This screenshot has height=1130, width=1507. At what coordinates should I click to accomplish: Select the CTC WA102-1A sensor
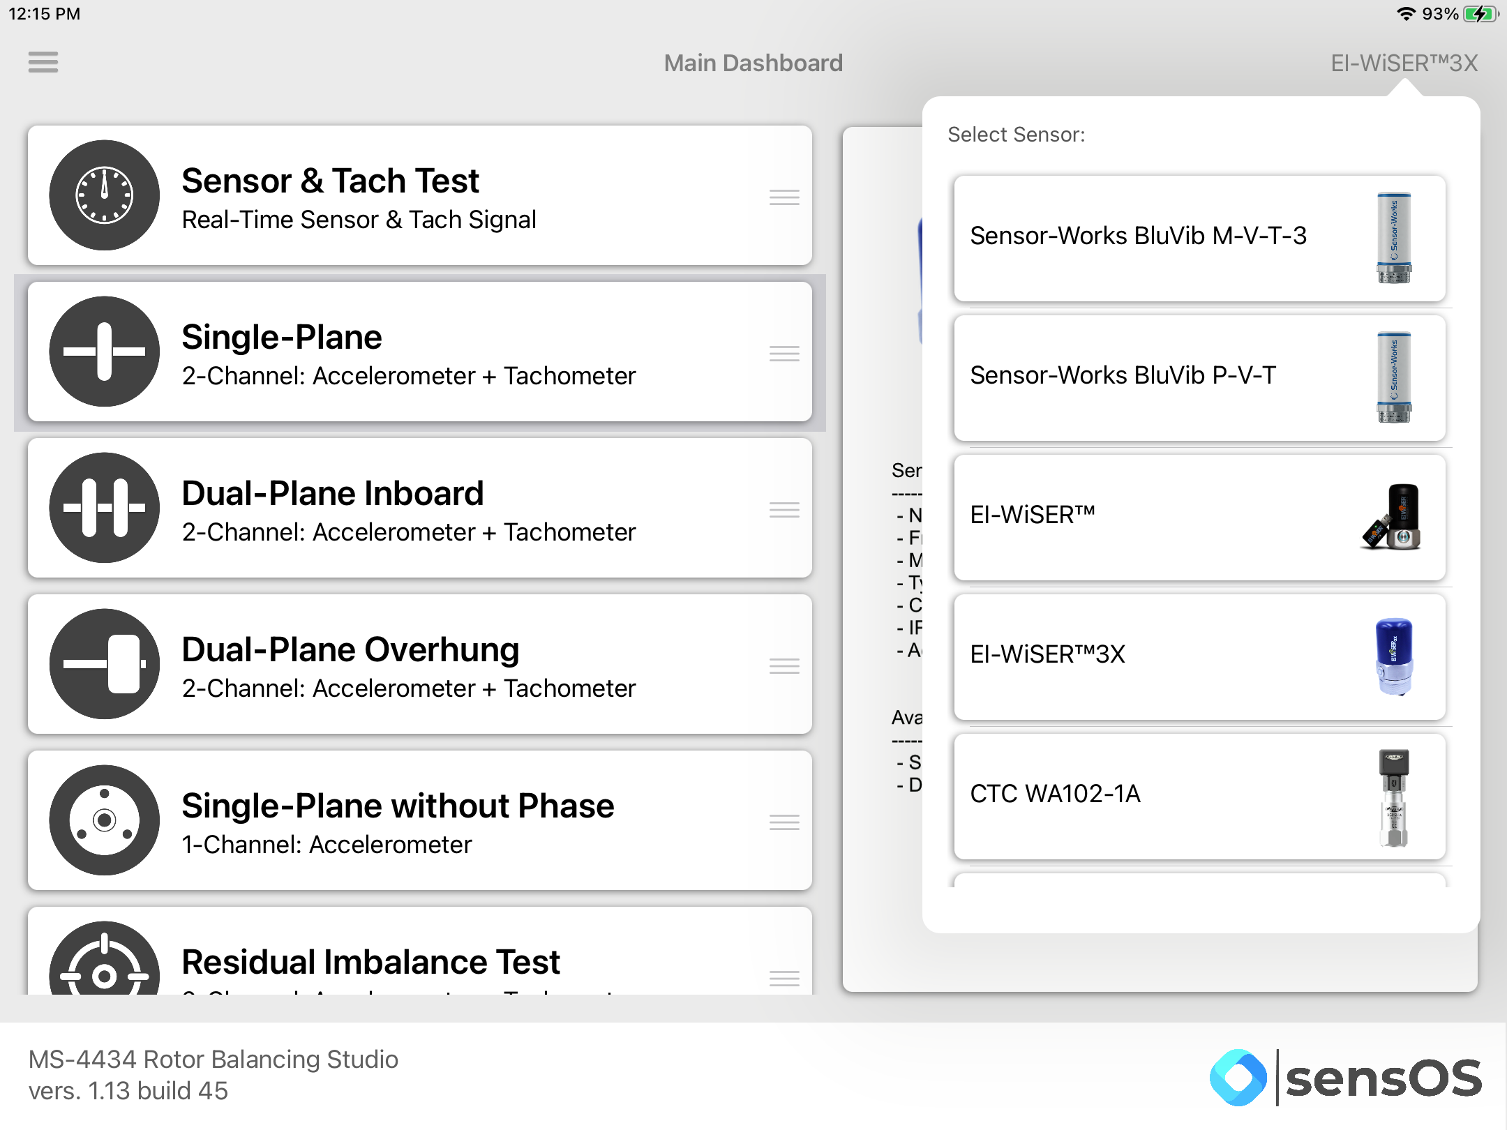tap(1200, 797)
